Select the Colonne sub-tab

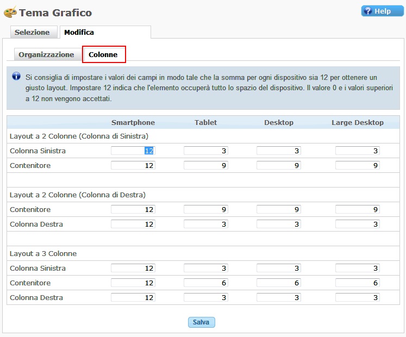[103, 54]
